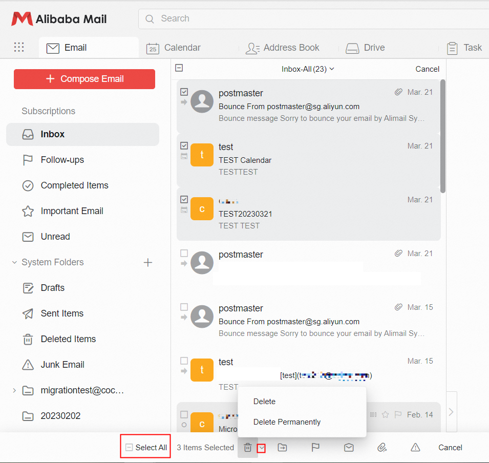Open the apps grid menu icon

point(19,47)
